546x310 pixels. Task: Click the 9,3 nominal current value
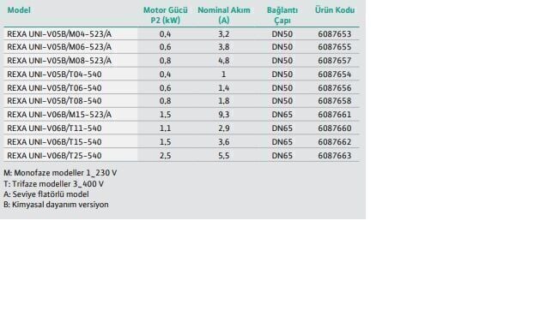224,115
